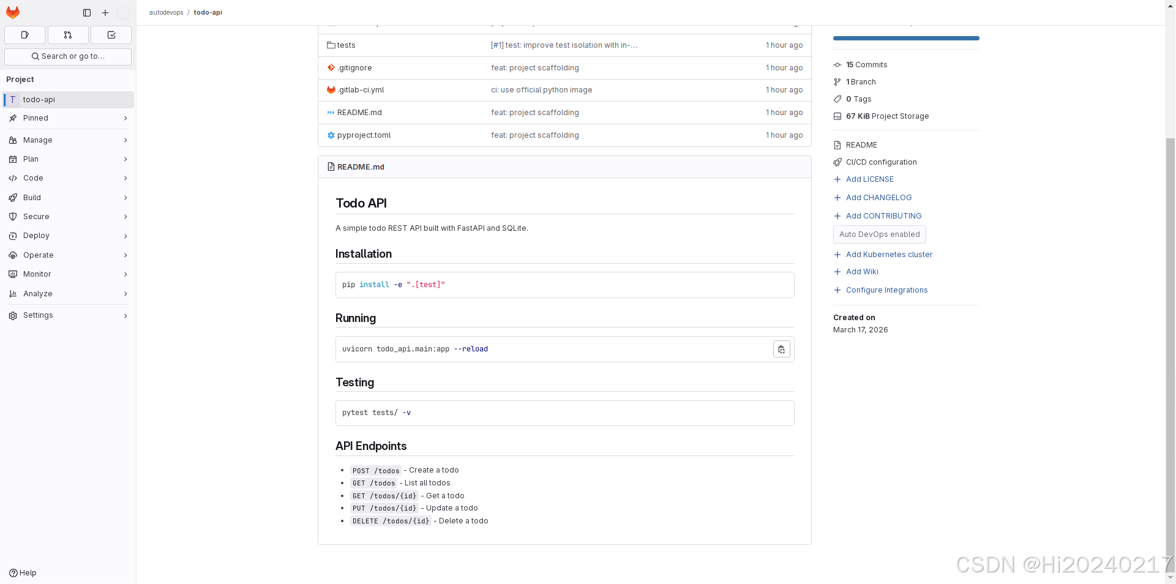Image resolution: width=1176 pixels, height=584 pixels.
Task: Go to todo-api breadcrumb
Action: point(208,12)
